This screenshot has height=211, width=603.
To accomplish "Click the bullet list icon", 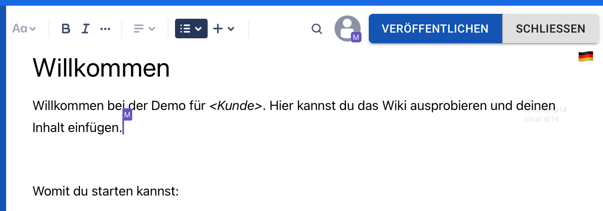I will 185,29.
